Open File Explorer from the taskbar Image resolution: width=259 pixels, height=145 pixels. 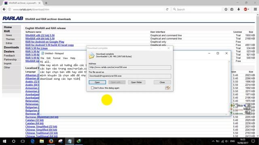tap(42, 141)
